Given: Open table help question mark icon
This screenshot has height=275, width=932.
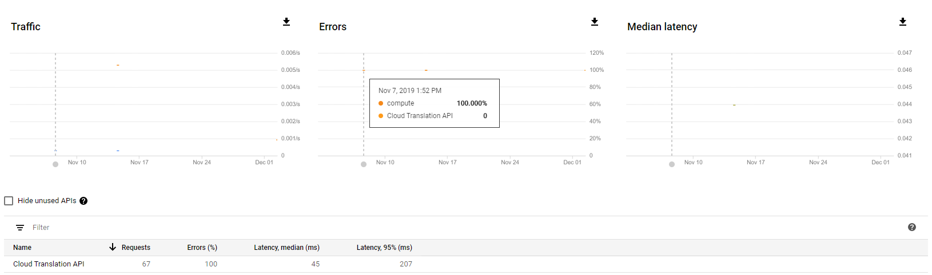Looking at the screenshot, I should pyautogui.click(x=912, y=227).
